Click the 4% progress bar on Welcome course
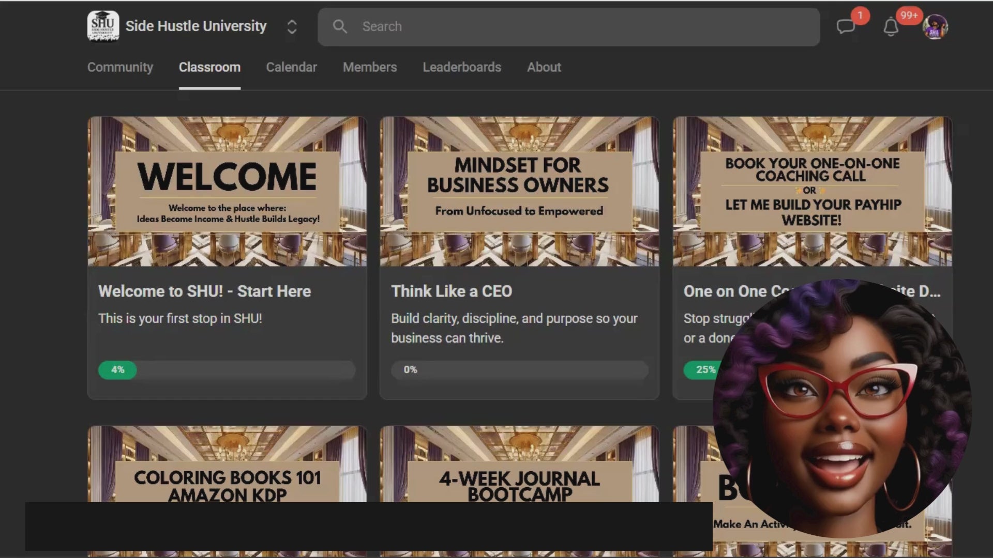Image resolution: width=993 pixels, height=558 pixels. 227,370
